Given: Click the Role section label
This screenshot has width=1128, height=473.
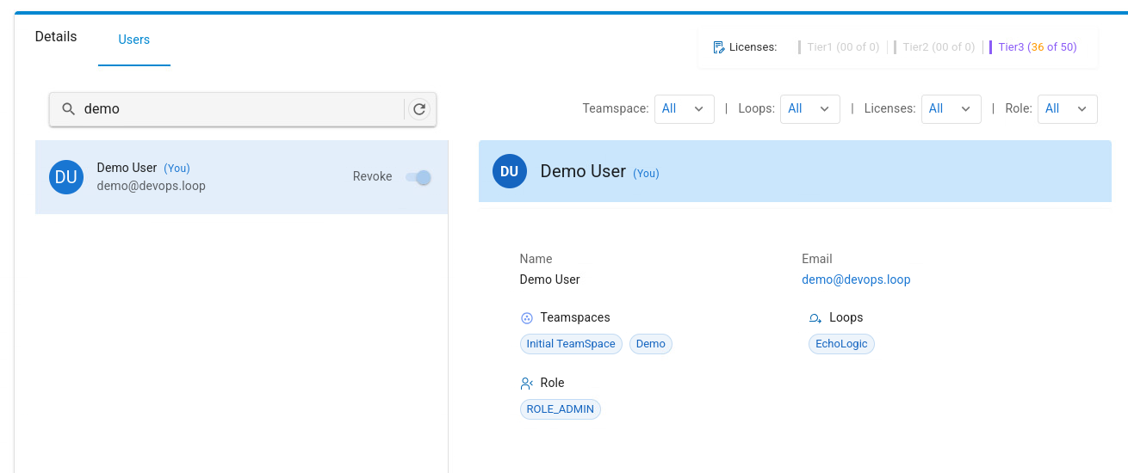Looking at the screenshot, I should 553,383.
